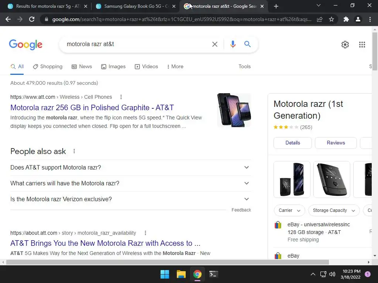Viewport: 378px width, 283px height.
Task: Open the Chrome profile avatar icon
Action: click(358, 19)
